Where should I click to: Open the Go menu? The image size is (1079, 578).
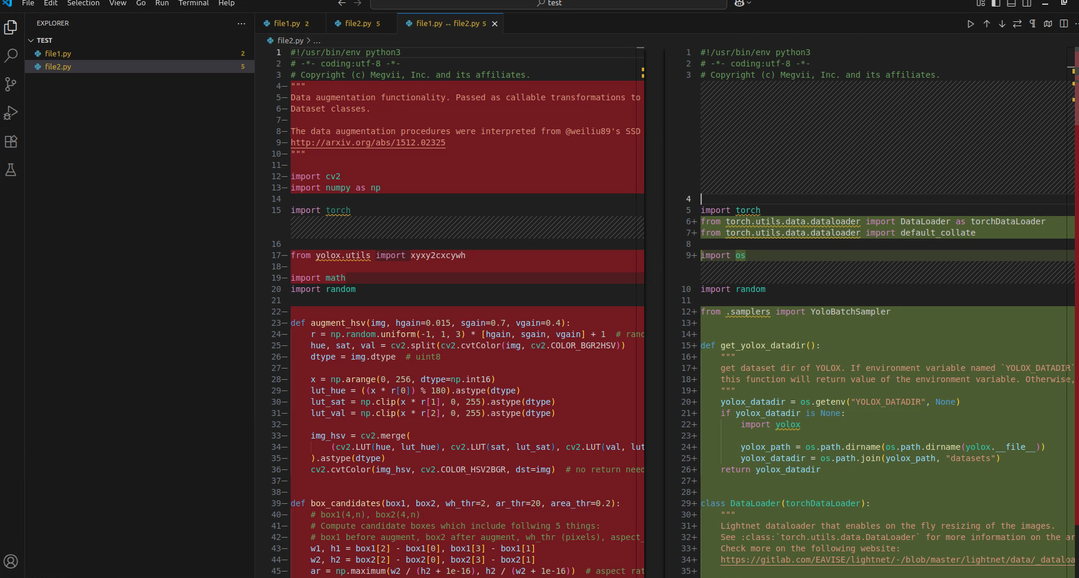tap(141, 3)
